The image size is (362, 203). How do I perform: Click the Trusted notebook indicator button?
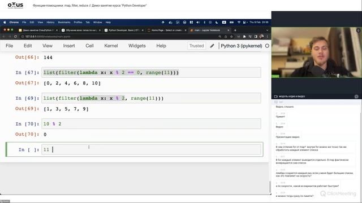point(196,46)
